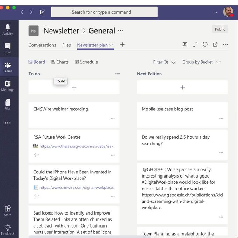Switch to the Conversations tab

coord(42,45)
